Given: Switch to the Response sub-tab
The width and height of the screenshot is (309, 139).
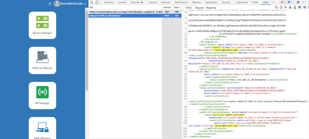Looking at the screenshot, I should (211, 7).
